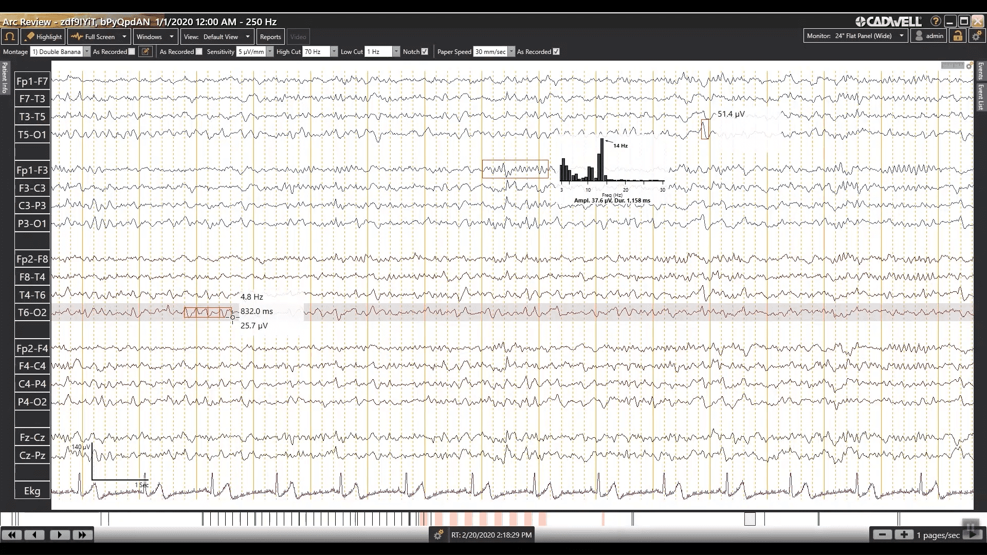Viewport: 987px width, 555px height.
Task: Open the High Cut 70 Hz dropdown
Action: pyautogui.click(x=334, y=51)
